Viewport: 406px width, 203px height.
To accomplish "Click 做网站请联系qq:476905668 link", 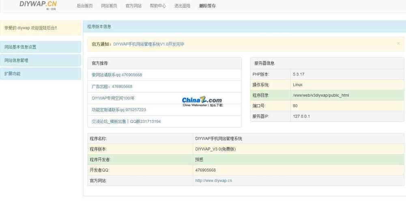I will point(117,75).
